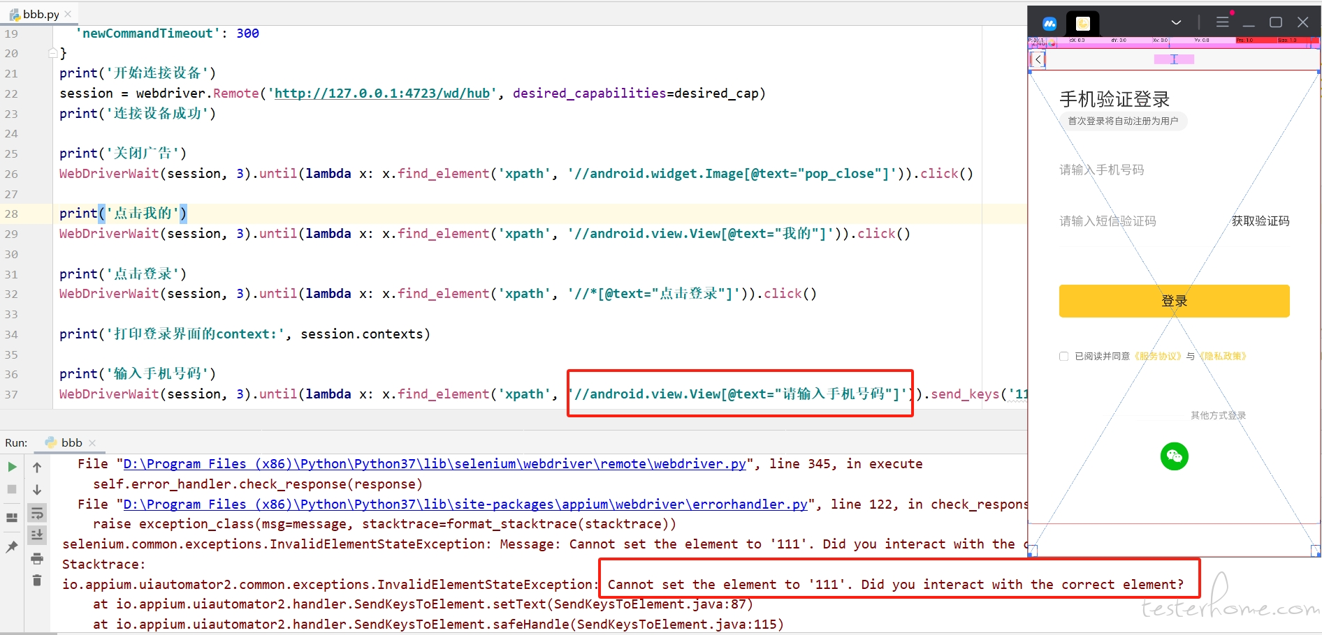1322x635 pixels.
Task: Click the InvalidElementStateException message line
Action: [x=545, y=544]
